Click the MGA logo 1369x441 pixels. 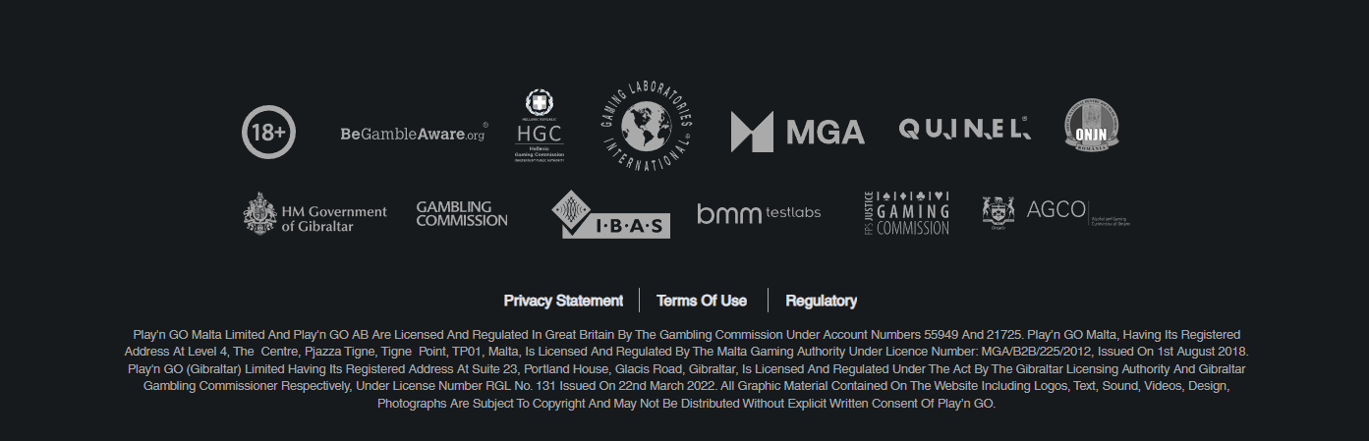pyautogui.click(x=797, y=132)
